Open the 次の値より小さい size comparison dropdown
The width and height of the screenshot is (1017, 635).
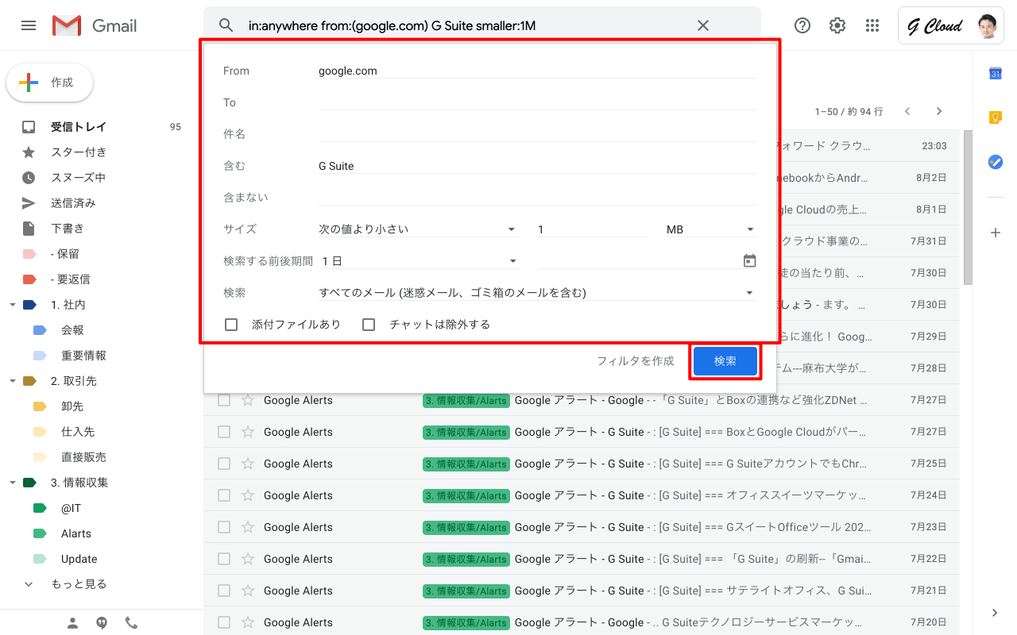pos(418,229)
